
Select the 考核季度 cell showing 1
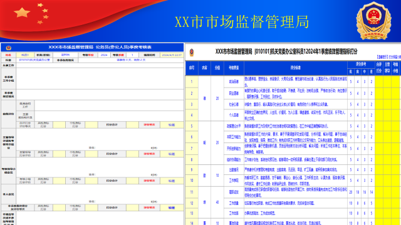point(132,55)
